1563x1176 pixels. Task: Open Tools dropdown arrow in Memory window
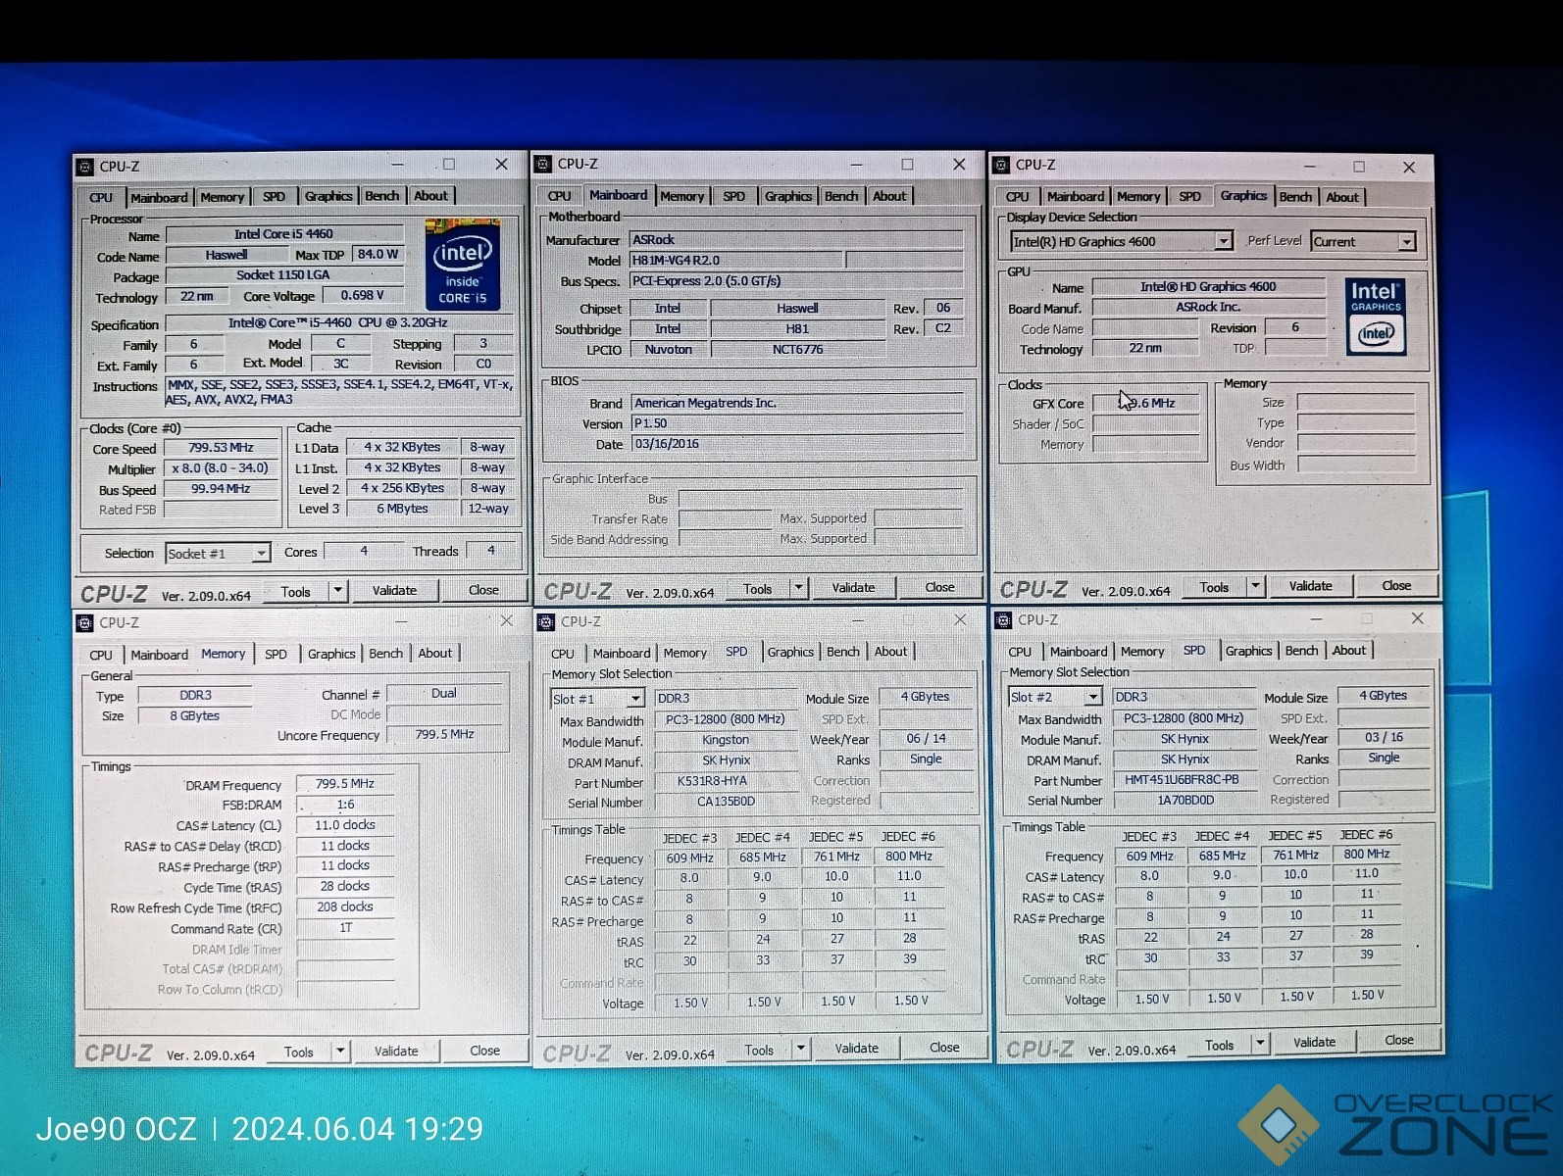(x=340, y=1051)
